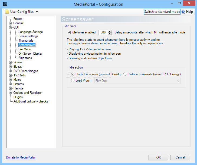Open File Menu settings
This screenshot has width=197, height=165.
25,49
